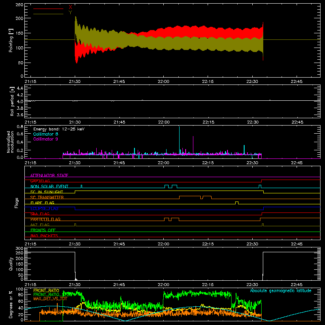
Task: Click the 'Absolute geomagnetic latitude' legend text
Action: 281,290
